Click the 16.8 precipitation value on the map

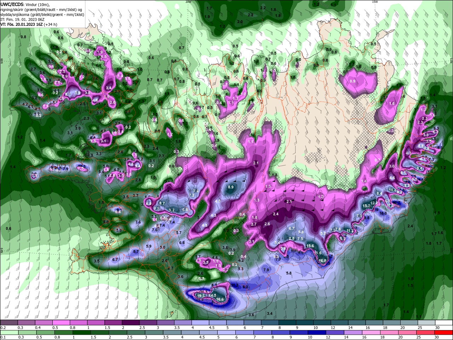[x=322, y=261]
